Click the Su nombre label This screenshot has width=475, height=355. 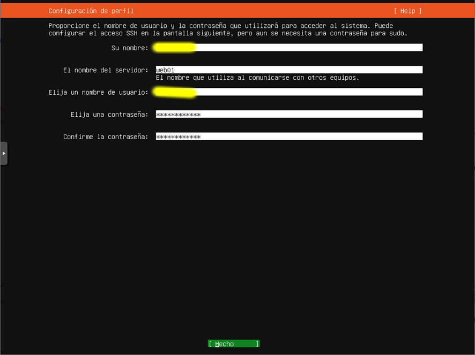pos(130,48)
